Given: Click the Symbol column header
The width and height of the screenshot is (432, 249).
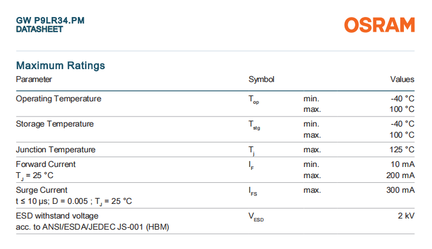Looking at the screenshot, I should pos(261,79).
